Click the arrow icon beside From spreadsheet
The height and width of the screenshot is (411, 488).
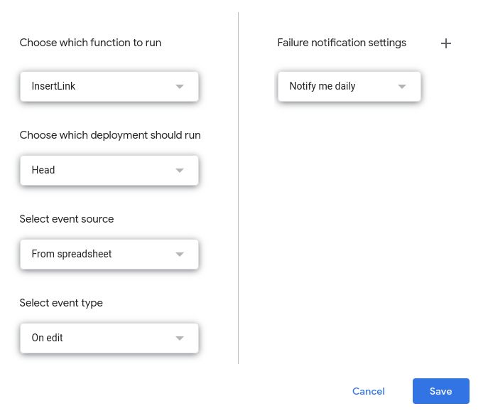pyautogui.click(x=180, y=255)
